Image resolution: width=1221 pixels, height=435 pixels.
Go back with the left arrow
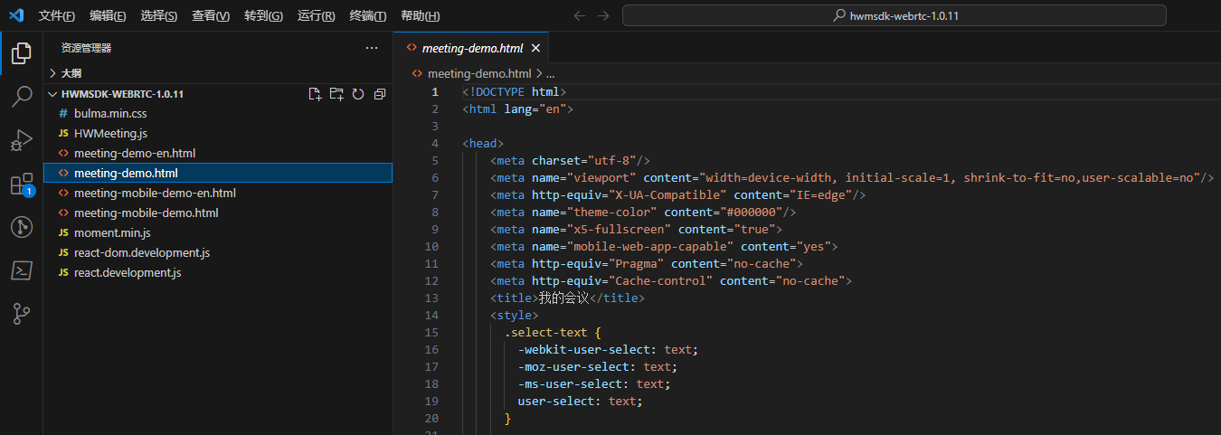(580, 15)
